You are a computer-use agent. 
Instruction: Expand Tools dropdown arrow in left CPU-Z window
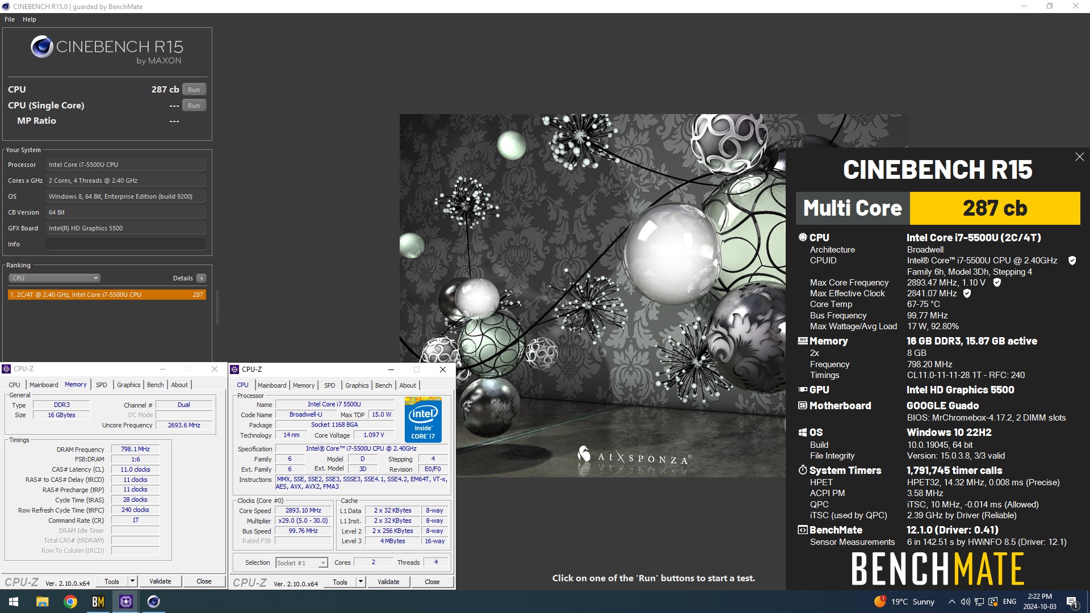click(x=132, y=582)
